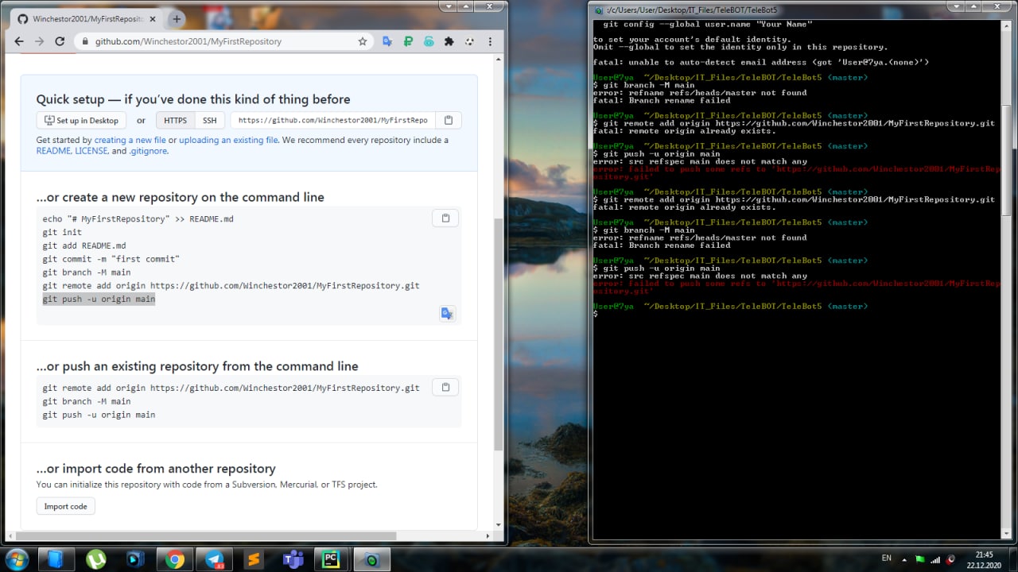
Task: Click the terminal command prompt line
Action: 796,314
